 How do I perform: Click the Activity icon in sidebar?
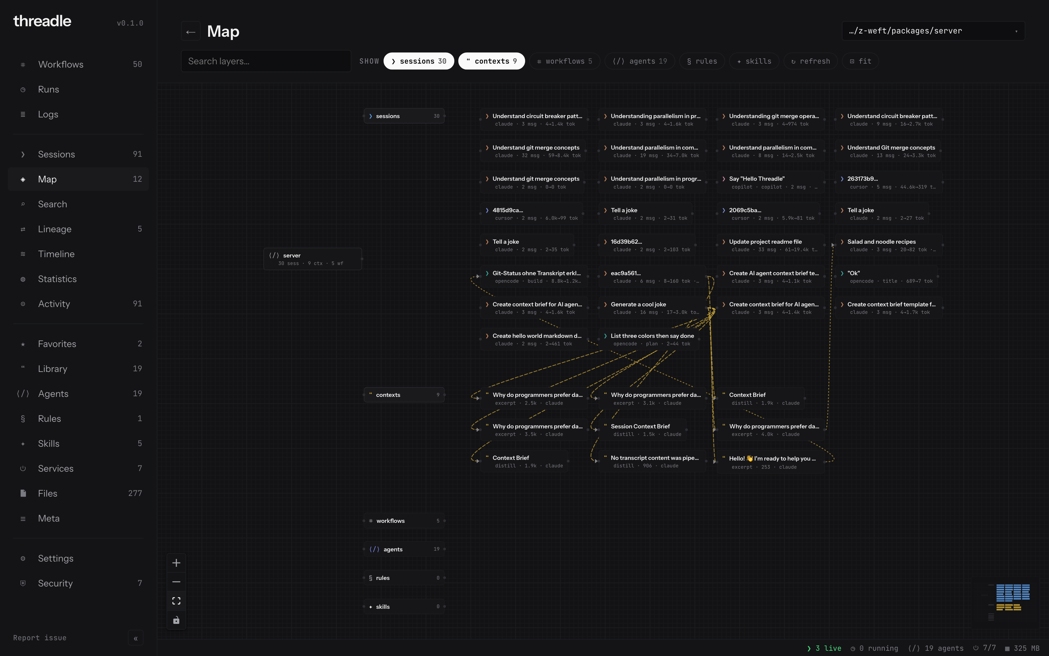tap(23, 304)
